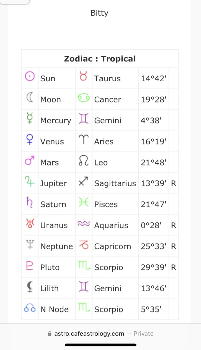201x350 pixels.
Task: Select the Lilith black moon glyph
Action: (29, 287)
